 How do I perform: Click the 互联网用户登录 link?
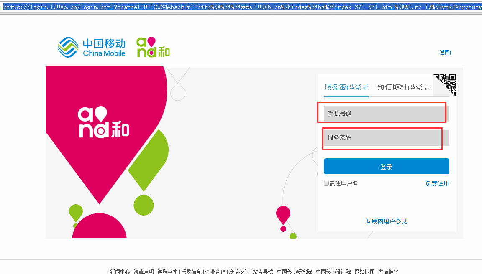(x=386, y=221)
